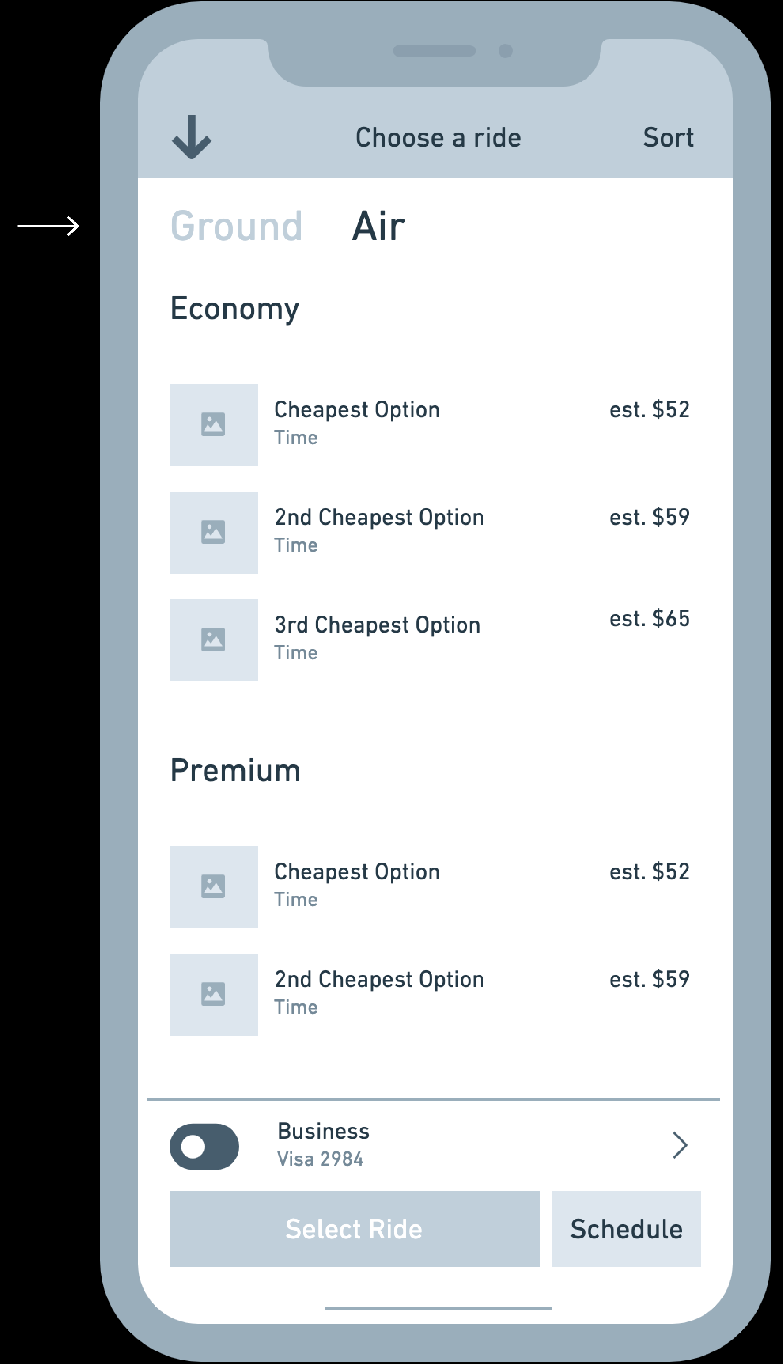The height and width of the screenshot is (1364, 783).
Task: Switch to the Air tab
Action: tap(378, 226)
